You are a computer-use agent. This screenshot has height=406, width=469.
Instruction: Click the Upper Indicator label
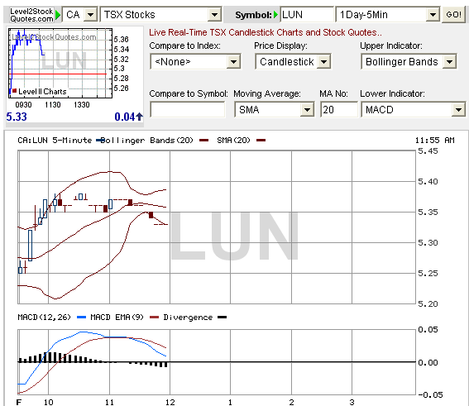coord(391,45)
